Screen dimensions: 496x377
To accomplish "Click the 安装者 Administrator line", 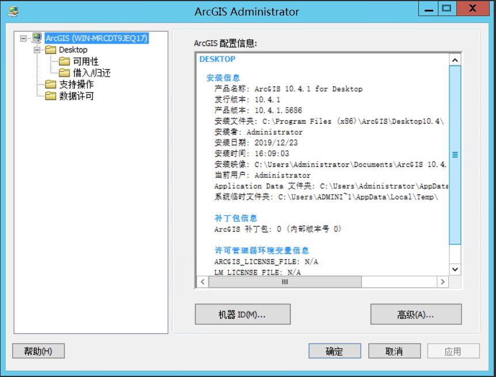I will [x=258, y=132].
